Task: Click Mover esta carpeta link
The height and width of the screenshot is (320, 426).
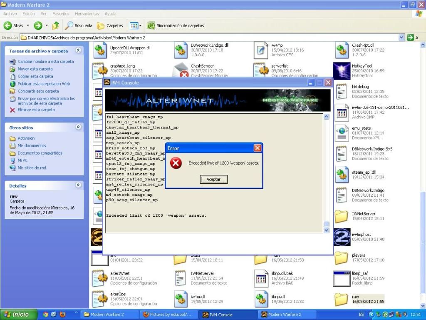Action: coord(35,69)
